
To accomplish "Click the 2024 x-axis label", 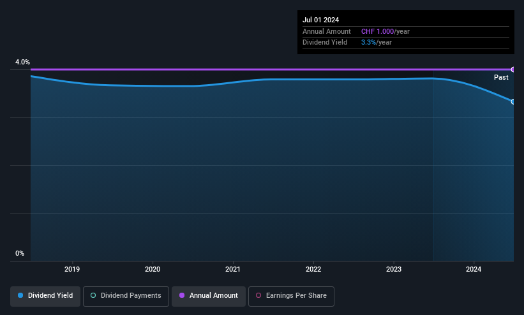I will [x=474, y=269].
